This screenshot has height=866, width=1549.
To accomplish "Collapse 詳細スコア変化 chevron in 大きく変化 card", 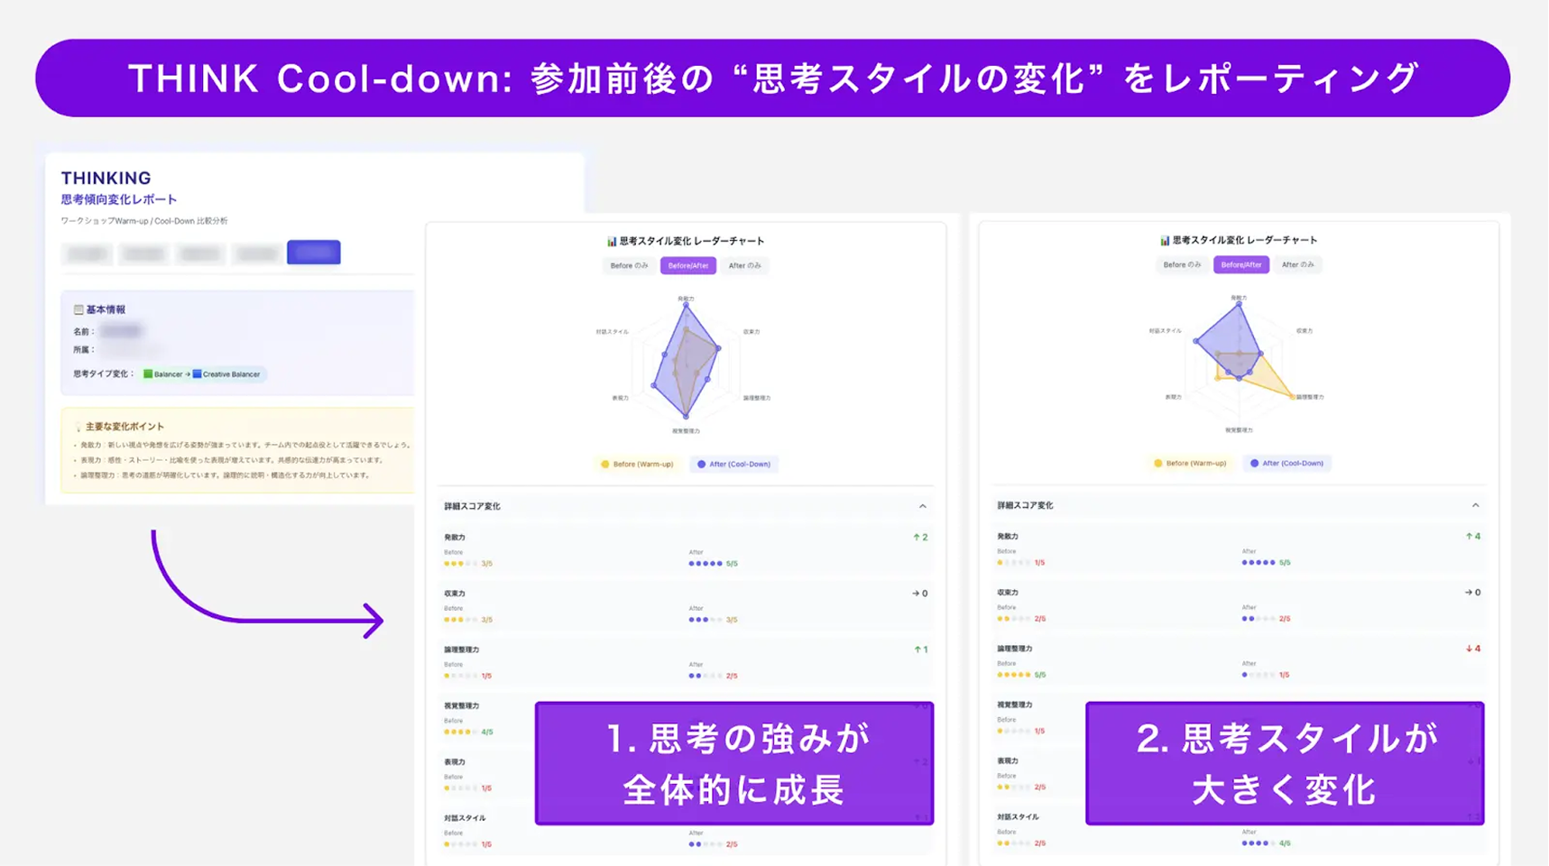I will tap(1475, 506).
